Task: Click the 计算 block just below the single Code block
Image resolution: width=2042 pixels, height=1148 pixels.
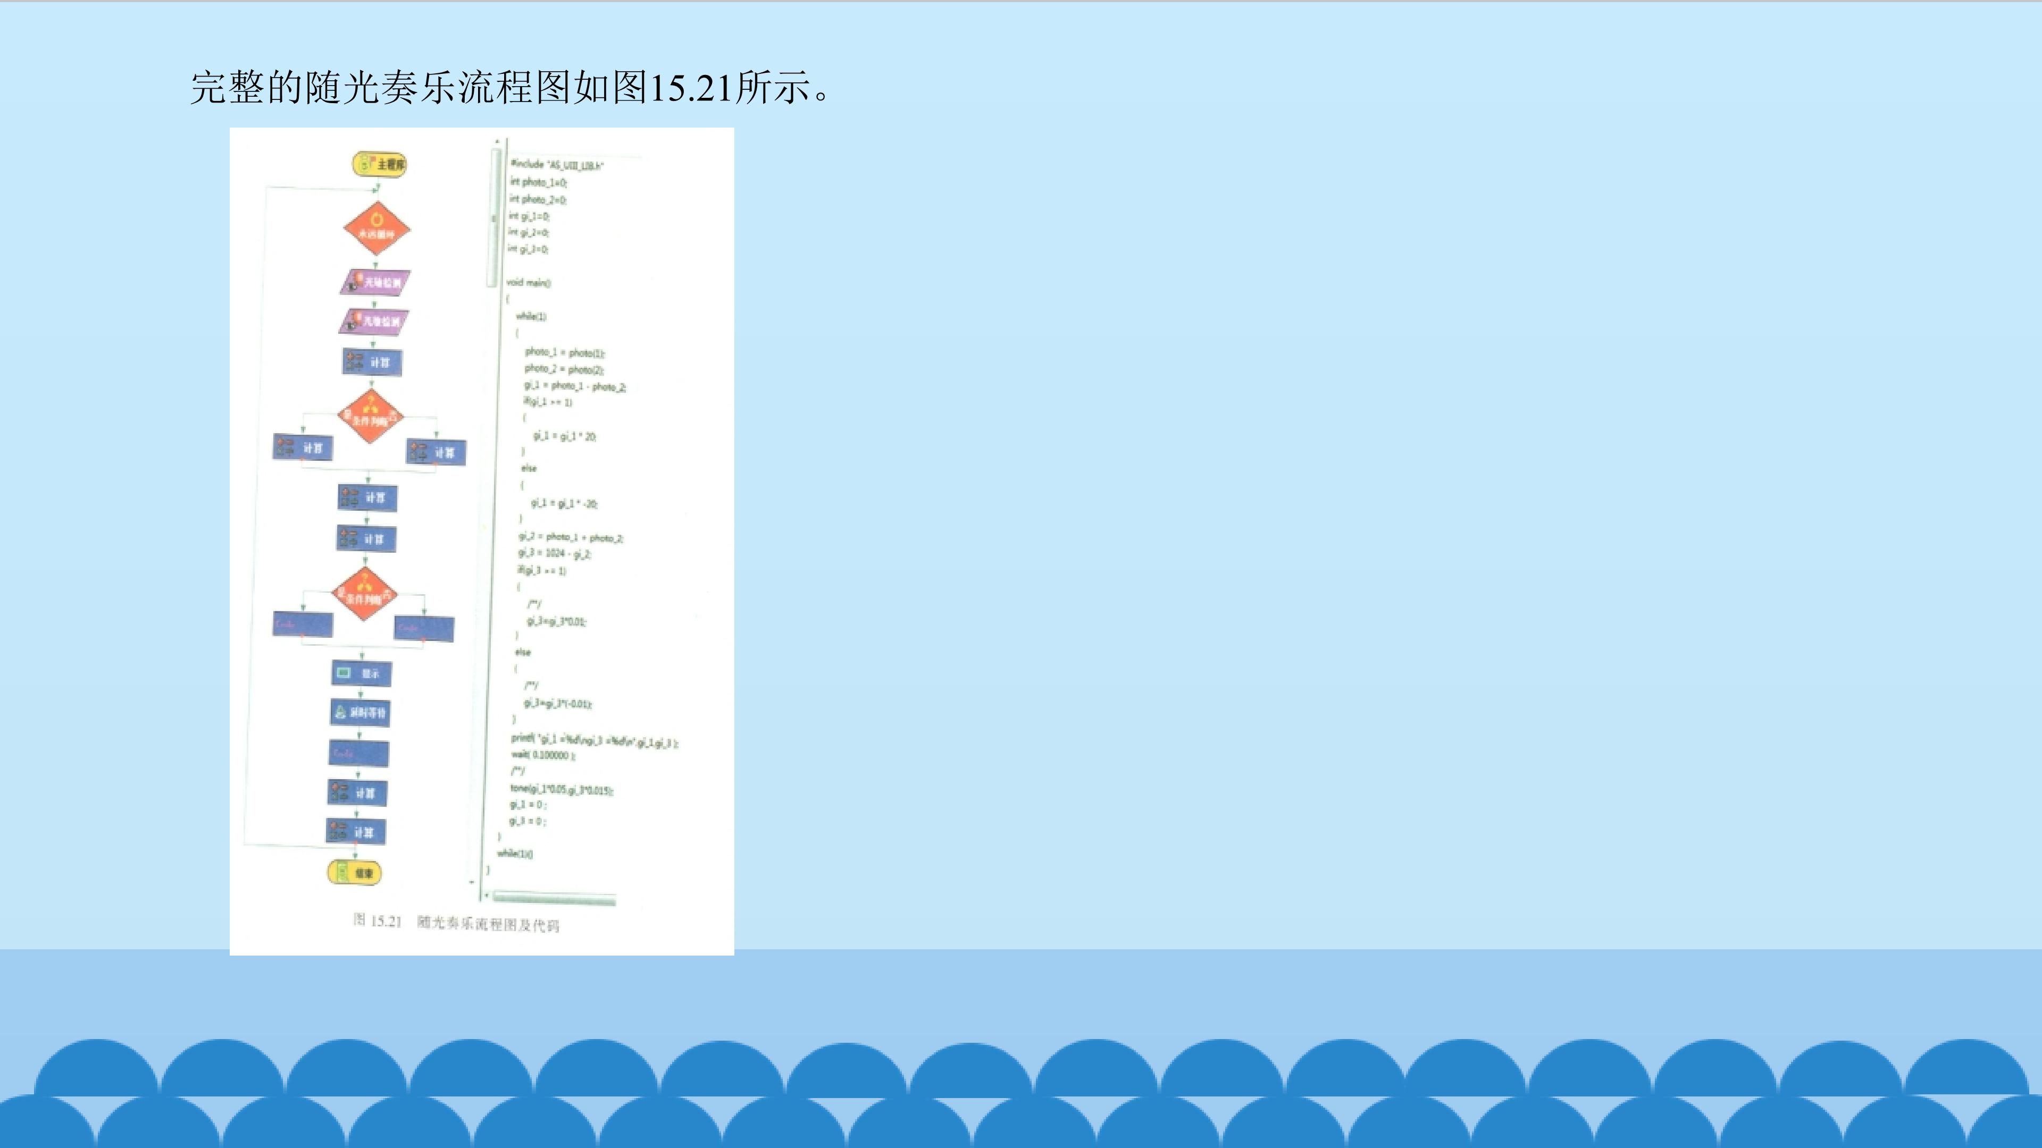Action: point(357,793)
